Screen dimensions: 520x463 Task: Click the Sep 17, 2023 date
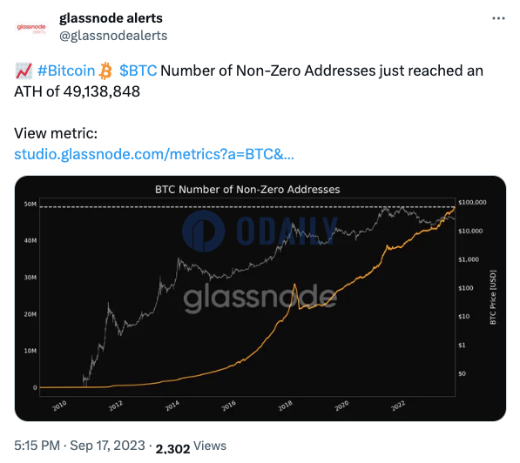click(x=107, y=446)
